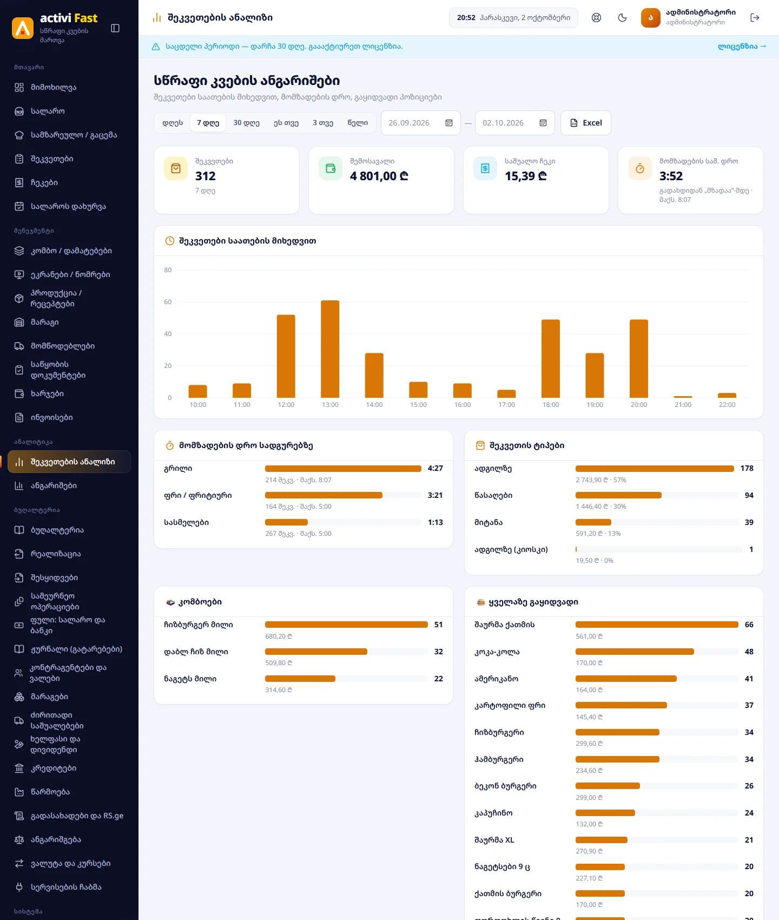Screen dimensions: 779x920
Task: Select the 7 დღე period tab
Action: coord(208,123)
